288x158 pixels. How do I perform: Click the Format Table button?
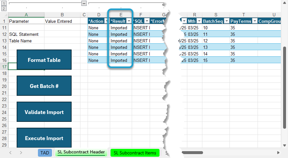coord(44,60)
